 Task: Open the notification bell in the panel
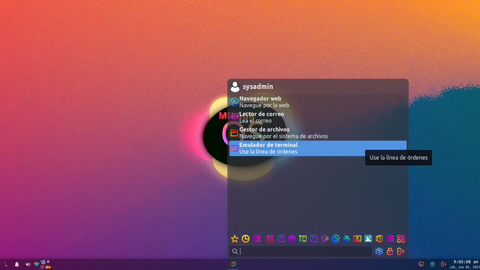pyautogui.click(x=17, y=264)
